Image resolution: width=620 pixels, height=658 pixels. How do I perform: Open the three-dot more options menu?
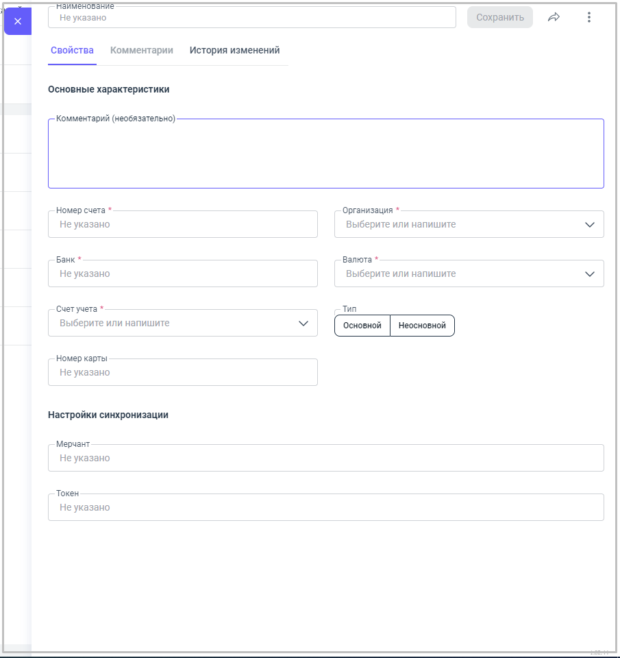pos(588,17)
